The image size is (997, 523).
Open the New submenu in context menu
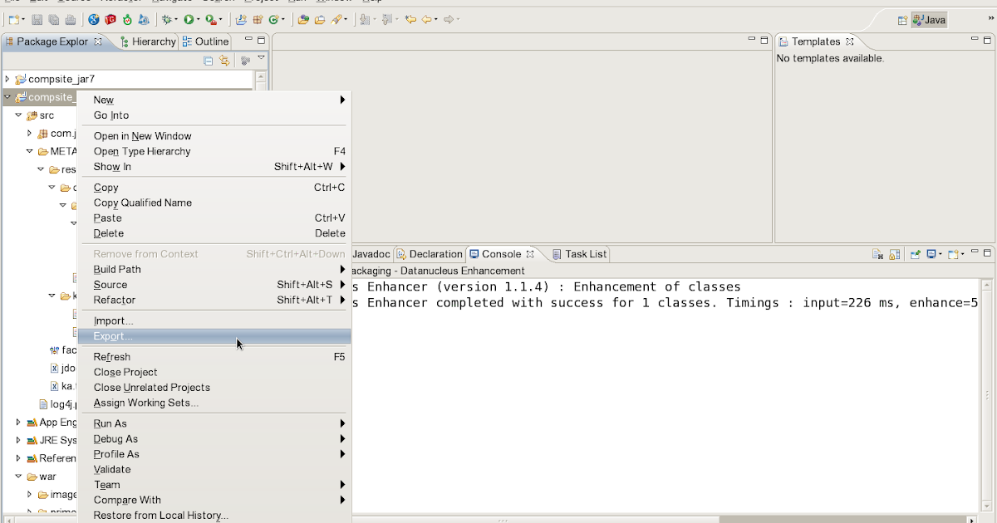coord(214,100)
